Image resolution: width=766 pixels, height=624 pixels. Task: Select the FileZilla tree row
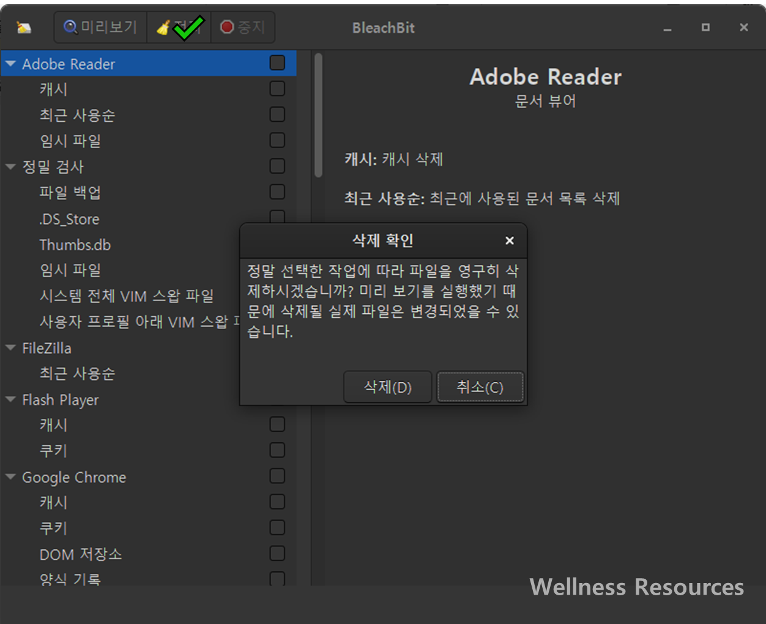(121, 347)
